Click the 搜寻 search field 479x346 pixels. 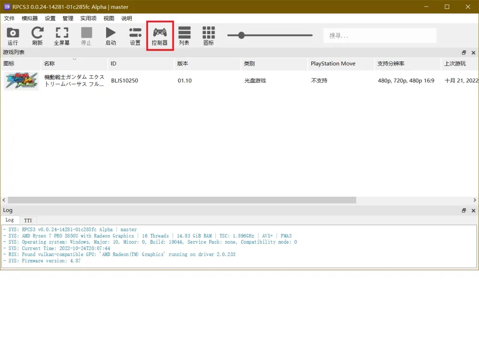pos(380,36)
